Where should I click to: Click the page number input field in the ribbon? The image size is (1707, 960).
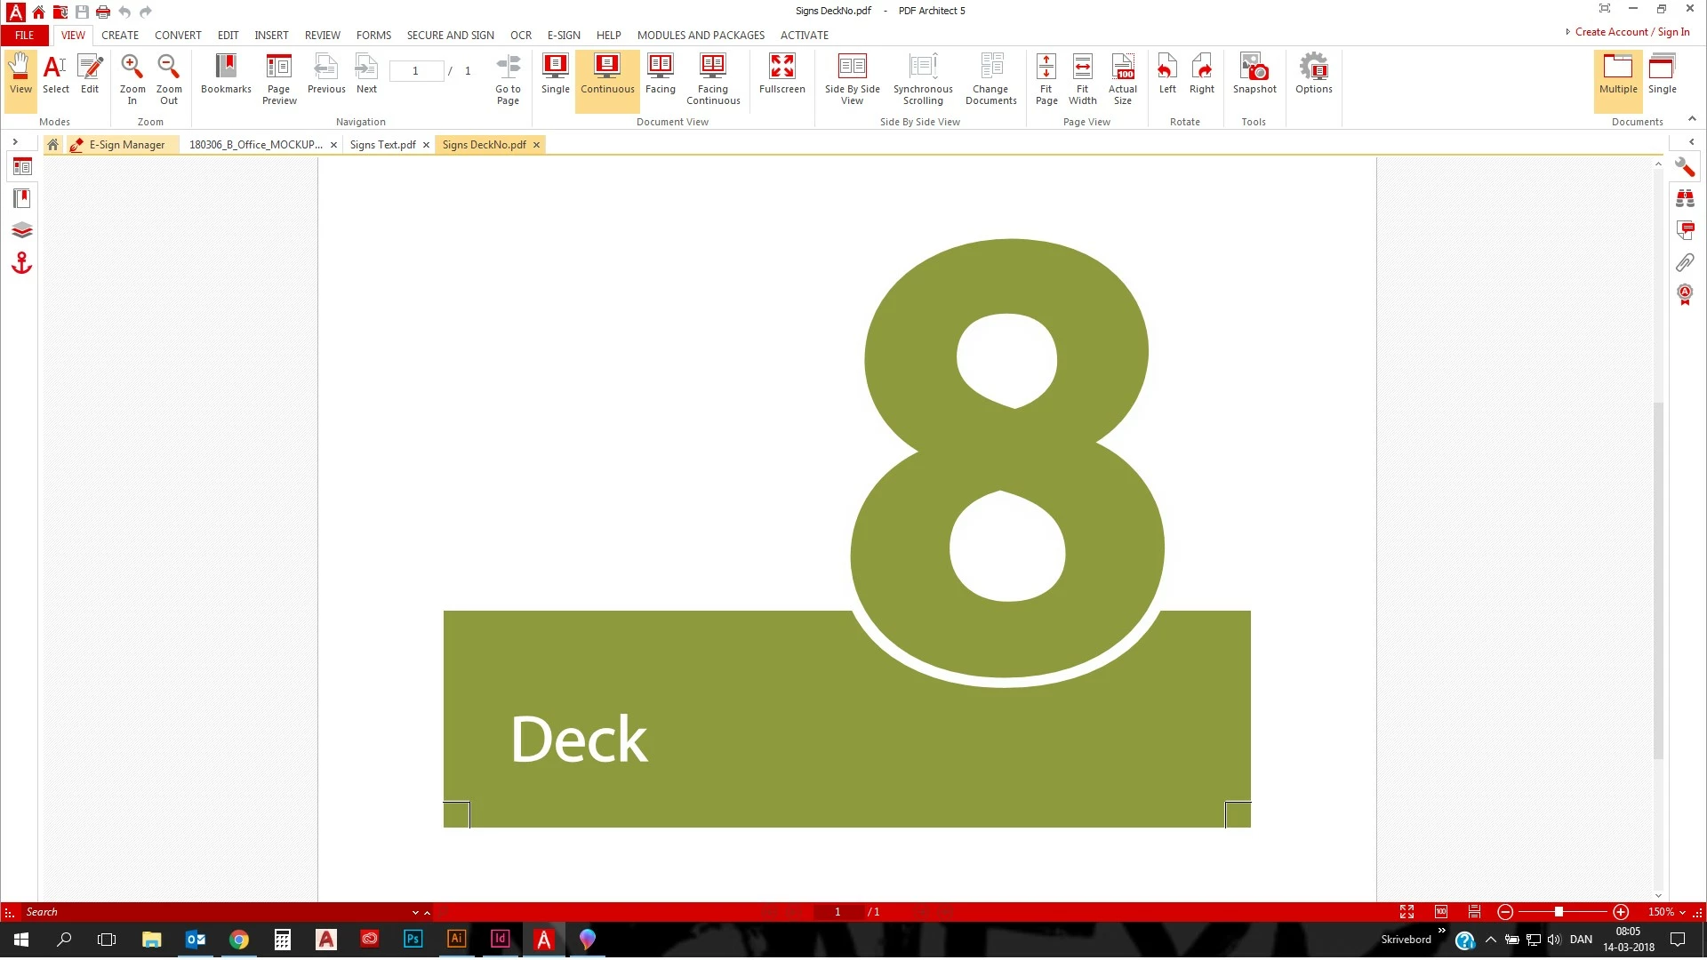tap(415, 71)
